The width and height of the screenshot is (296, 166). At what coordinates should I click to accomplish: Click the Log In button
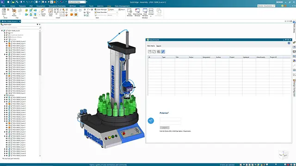click(x=165, y=128)
